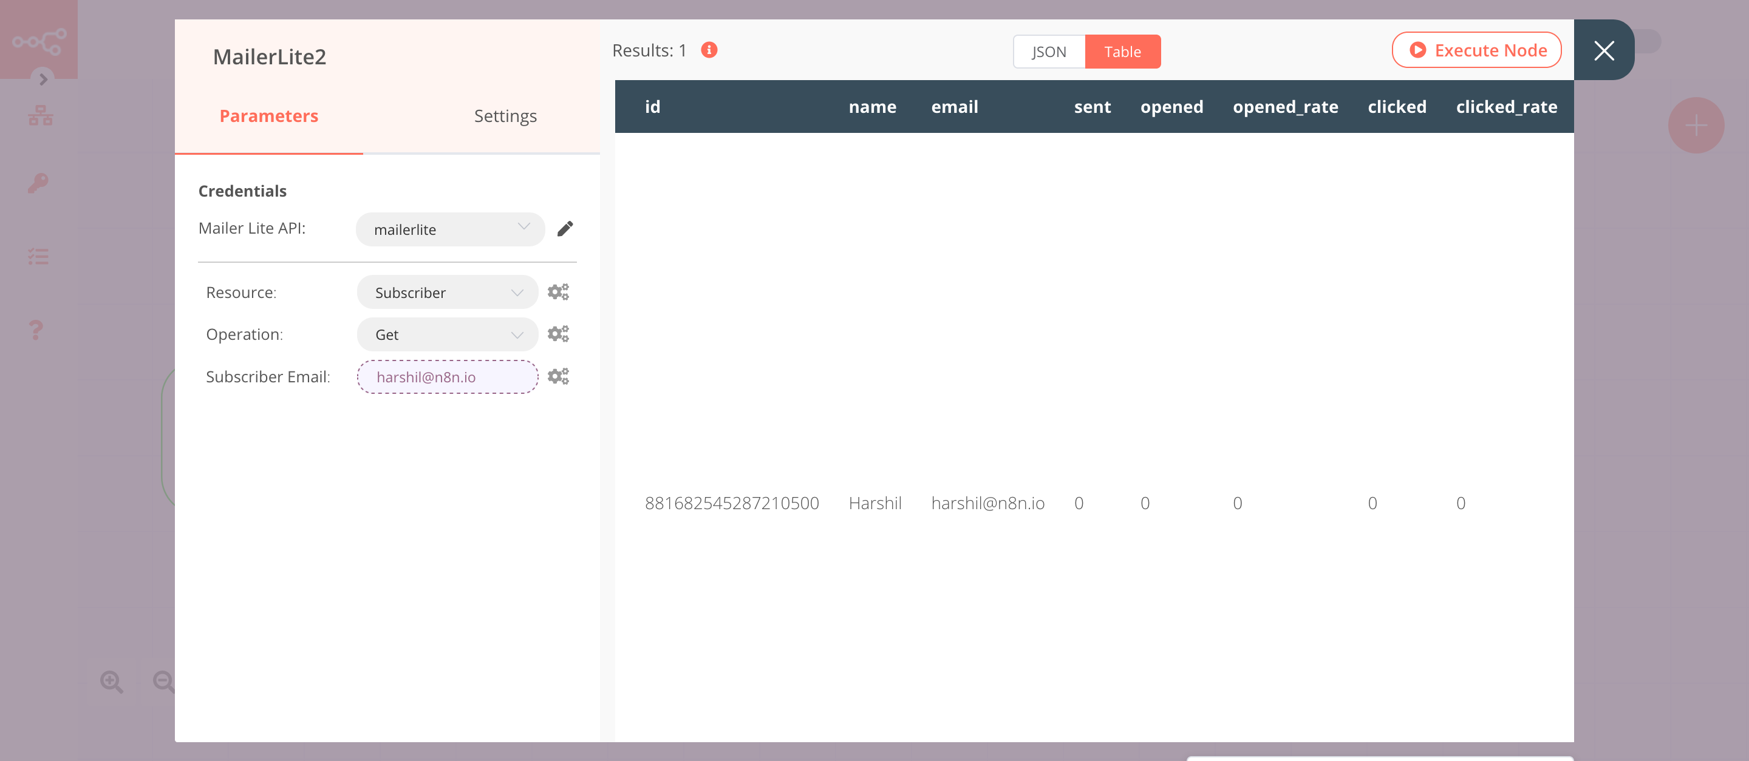Screen dimensions: 1749x761
Task: Click the settings gear next to Operation
Action: point(557,333)
